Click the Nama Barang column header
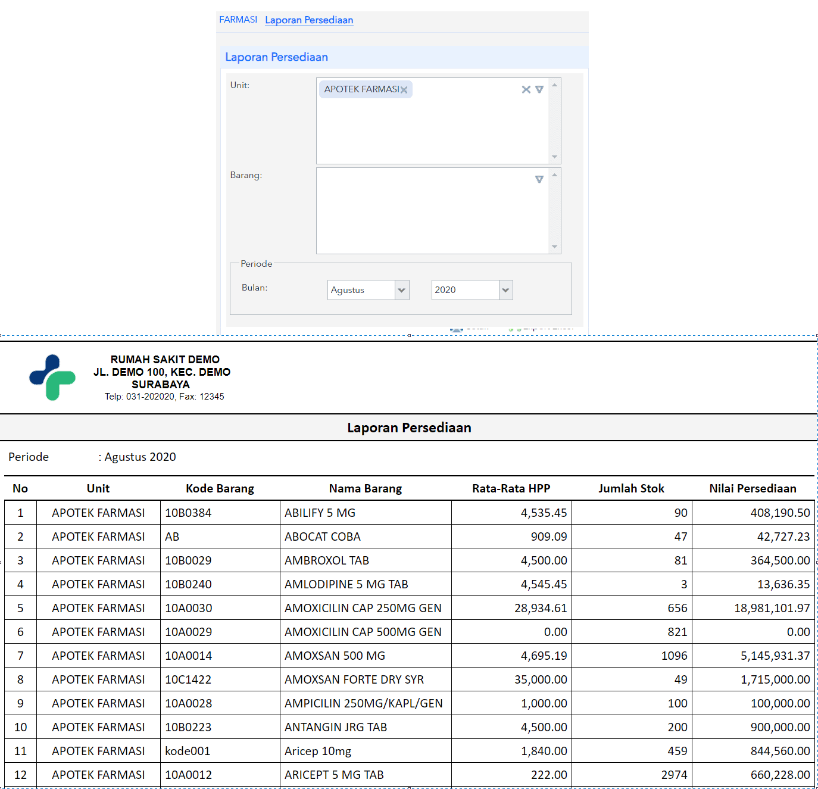Image resolution: width=818 pixels, height=789 pixels. (366, 488)
